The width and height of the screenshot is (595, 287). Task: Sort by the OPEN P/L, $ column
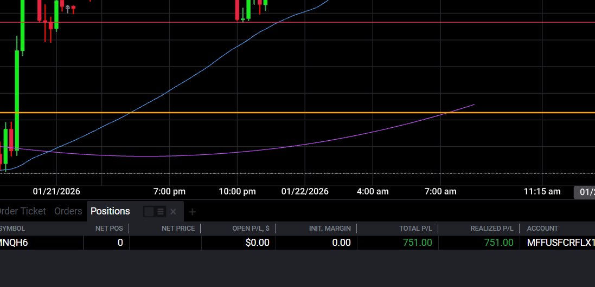[x=251, y=229]
